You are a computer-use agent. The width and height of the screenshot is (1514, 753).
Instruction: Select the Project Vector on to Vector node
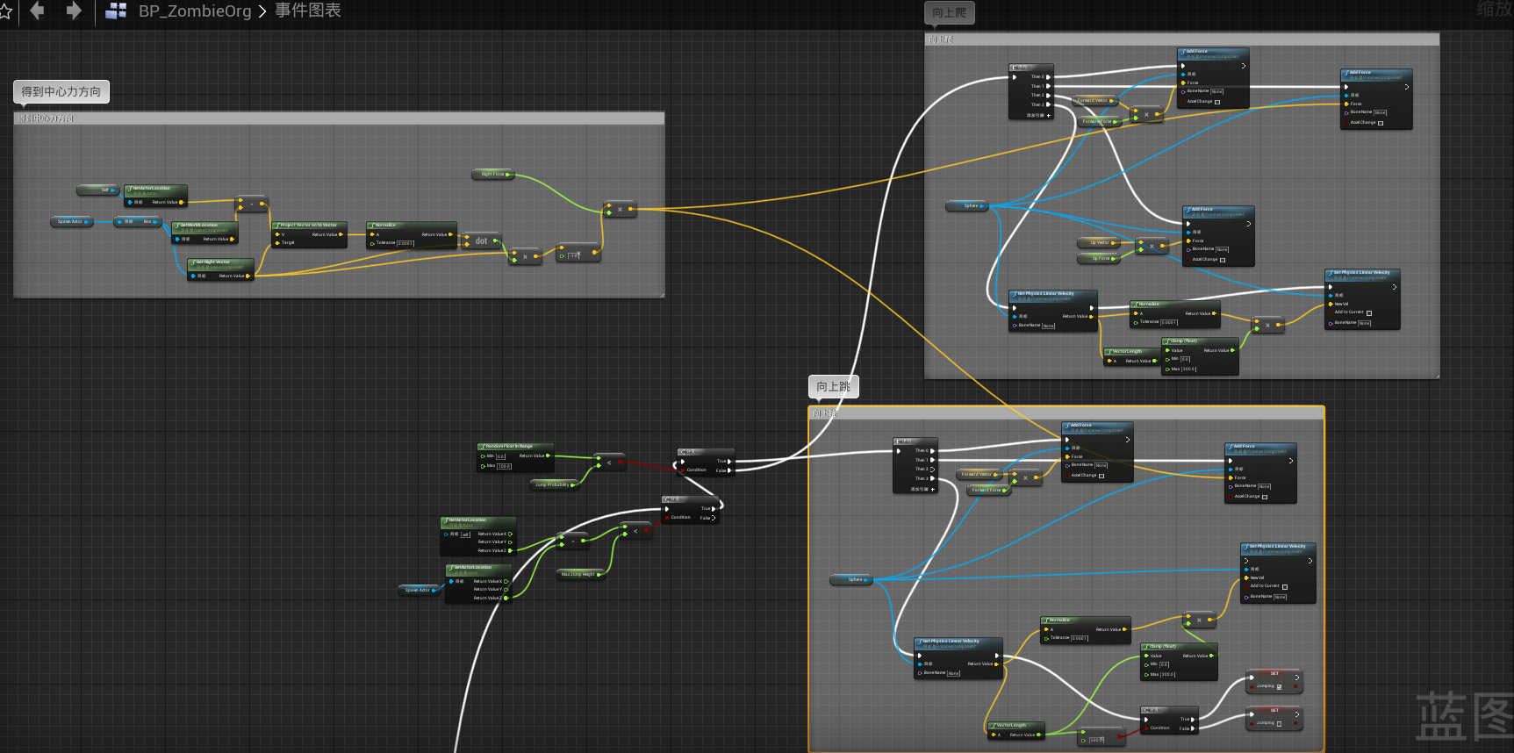[x=310, y=234]
